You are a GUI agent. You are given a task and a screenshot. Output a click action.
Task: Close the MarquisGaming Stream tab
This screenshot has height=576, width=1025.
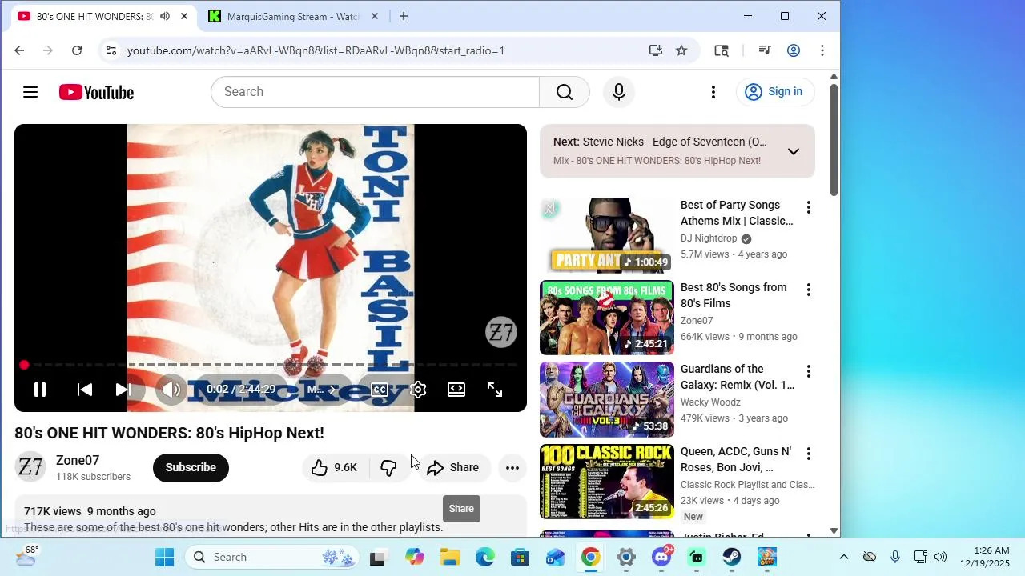tap(375, 16)
